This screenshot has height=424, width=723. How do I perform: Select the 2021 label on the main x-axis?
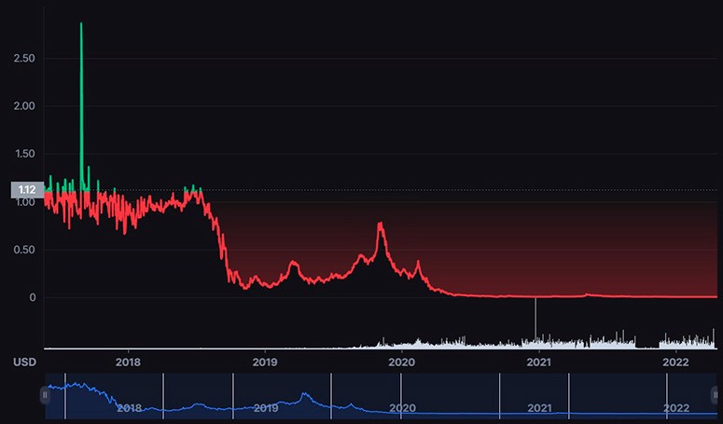coord(538,362)
